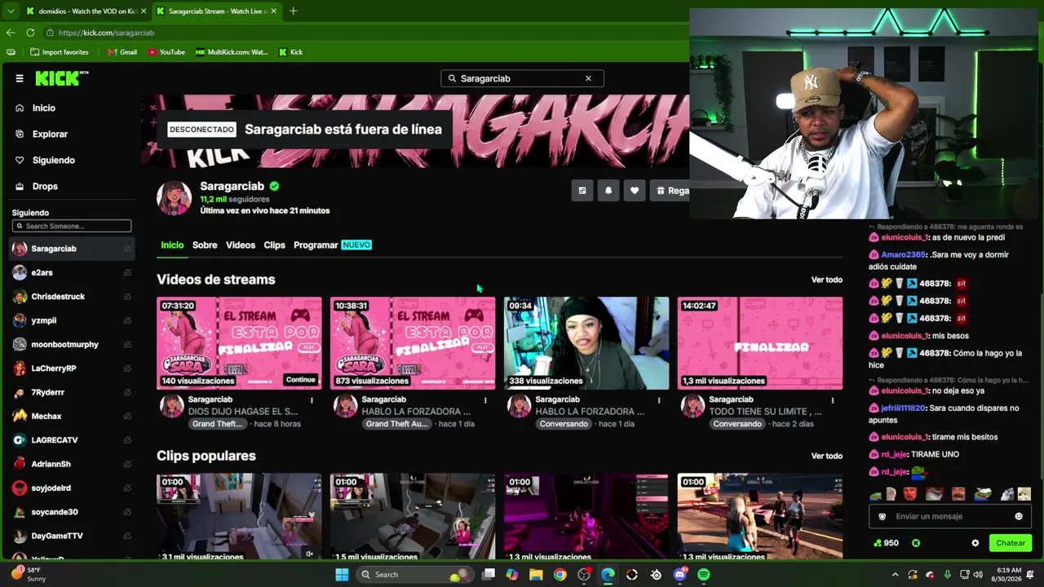The image size is (1044, 587).
Task: Toggle notification mute icon beside Chrisdestruck
Action: [127, 296]
